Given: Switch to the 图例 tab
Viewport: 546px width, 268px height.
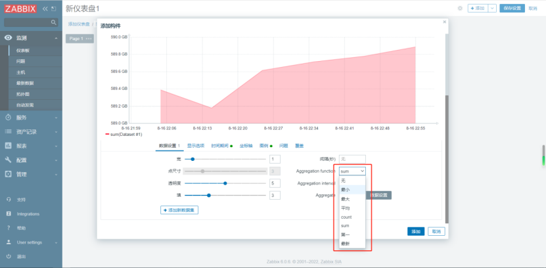Looking at the screenshot, I should (265, 146).
